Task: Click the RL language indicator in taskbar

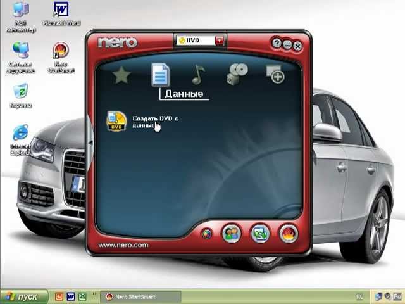Action: [x=359, y=297]
